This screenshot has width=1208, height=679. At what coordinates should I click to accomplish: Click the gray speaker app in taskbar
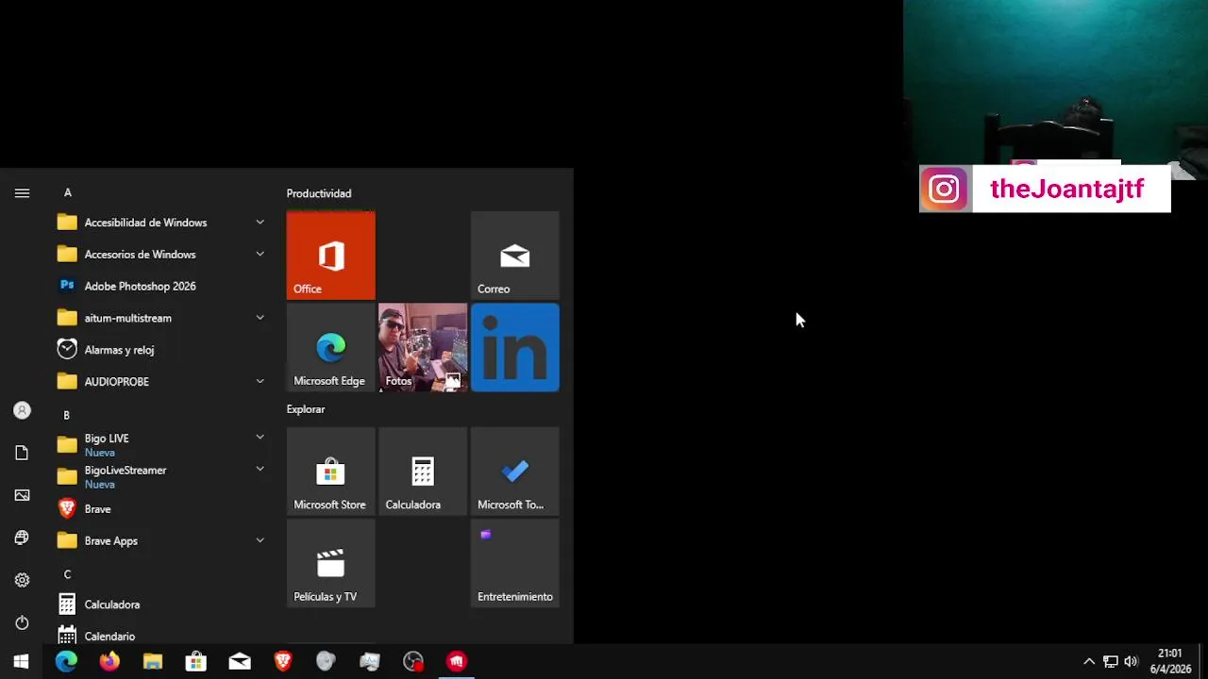(x=327, y=661)
